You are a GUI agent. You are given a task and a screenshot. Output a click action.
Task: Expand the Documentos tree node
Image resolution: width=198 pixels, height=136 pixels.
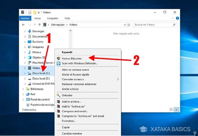coord(25,37)
